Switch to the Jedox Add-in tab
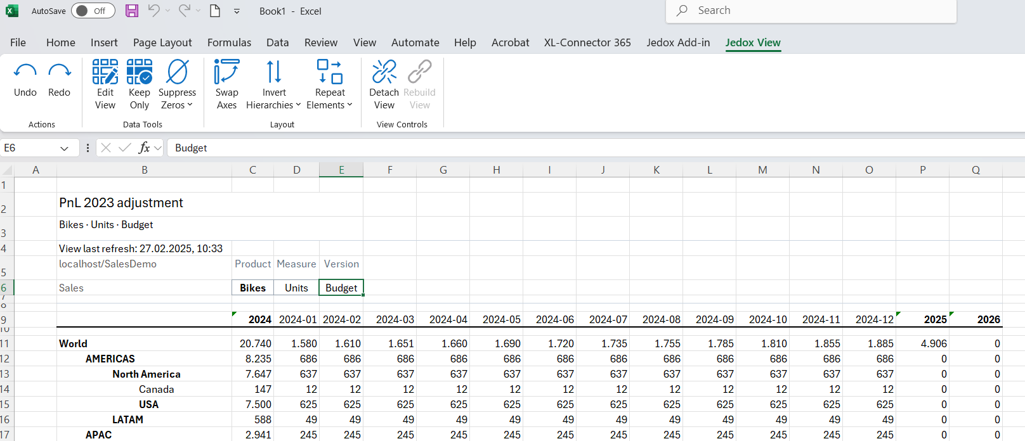The width and height of the screenshot is (1025, 441). [678, 42]
